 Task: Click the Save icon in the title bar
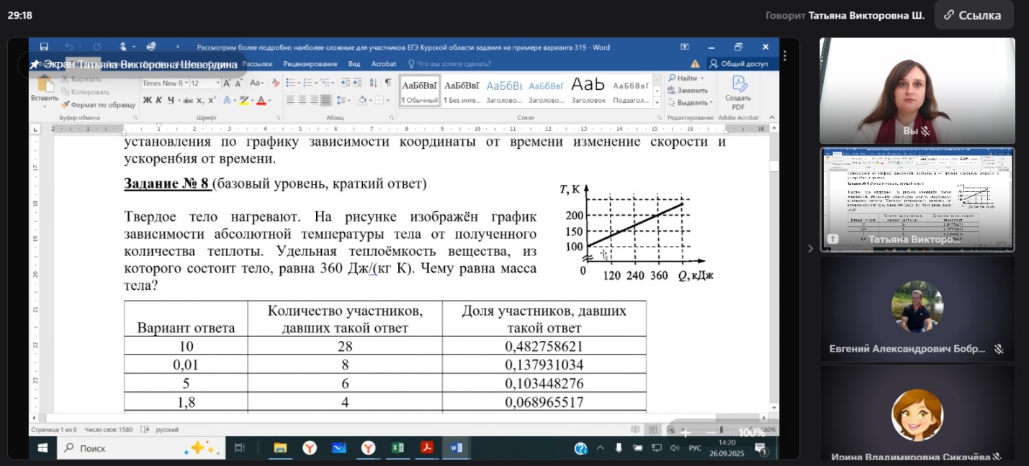tap(45, 47)
